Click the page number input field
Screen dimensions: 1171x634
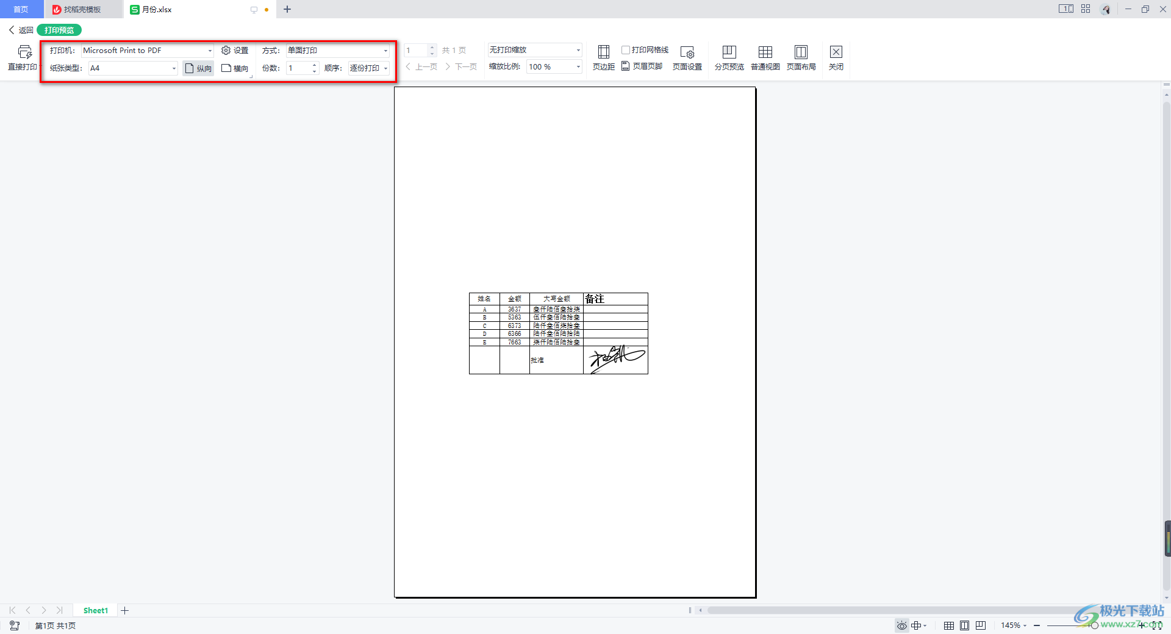click(x=416, y=51)
